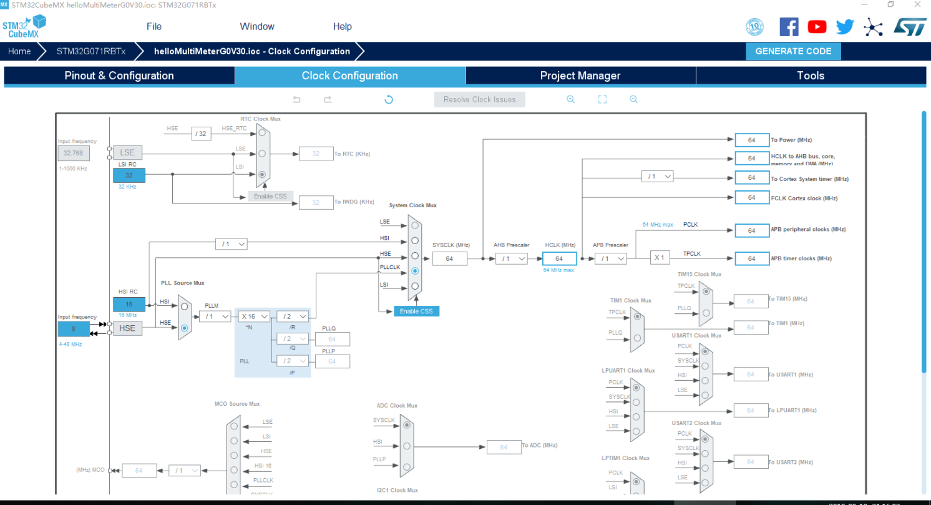931x505 pixels.
Task: Open the PLLM /1 divider dropdown
Action: [x=215, y=316]
